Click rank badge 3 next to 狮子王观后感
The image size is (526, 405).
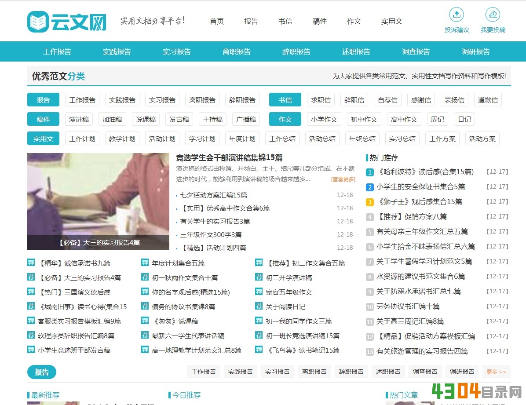pos(370,202)
